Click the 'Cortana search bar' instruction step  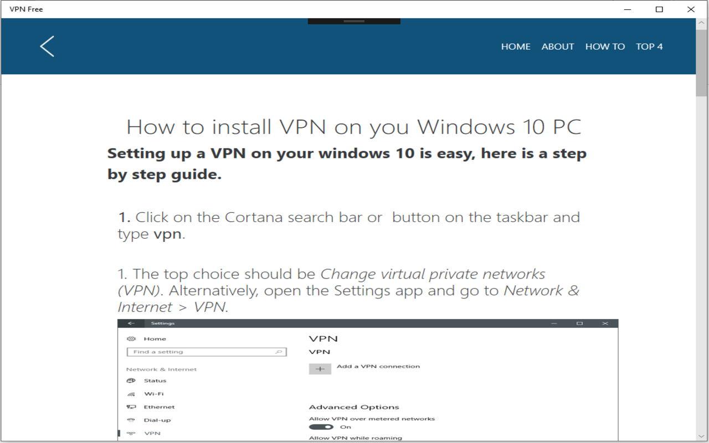click(x=349, y=225)
